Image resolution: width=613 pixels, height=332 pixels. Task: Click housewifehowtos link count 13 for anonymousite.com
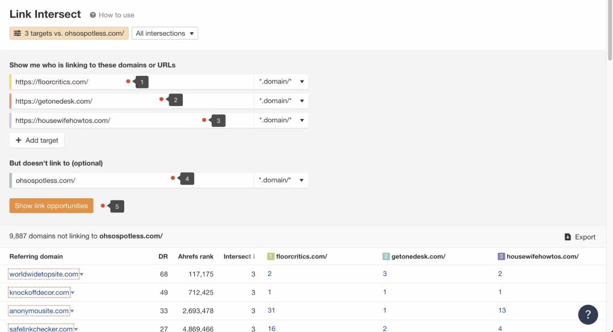[x=502, y=310]
